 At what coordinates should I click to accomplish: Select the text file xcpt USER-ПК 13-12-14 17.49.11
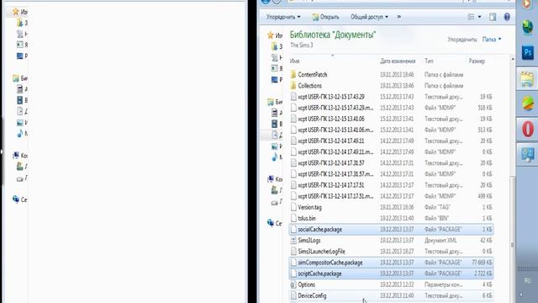click(391, 141)
